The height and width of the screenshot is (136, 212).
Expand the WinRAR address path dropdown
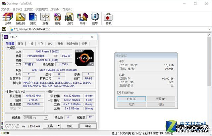[209, 29]
